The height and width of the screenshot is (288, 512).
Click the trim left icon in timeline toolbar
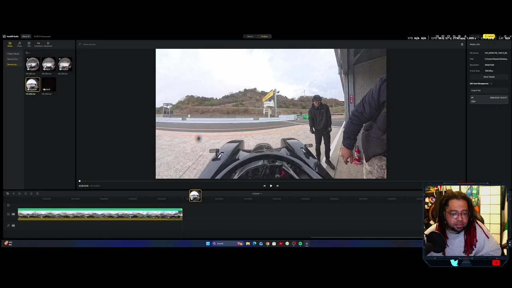coord(25,194)
